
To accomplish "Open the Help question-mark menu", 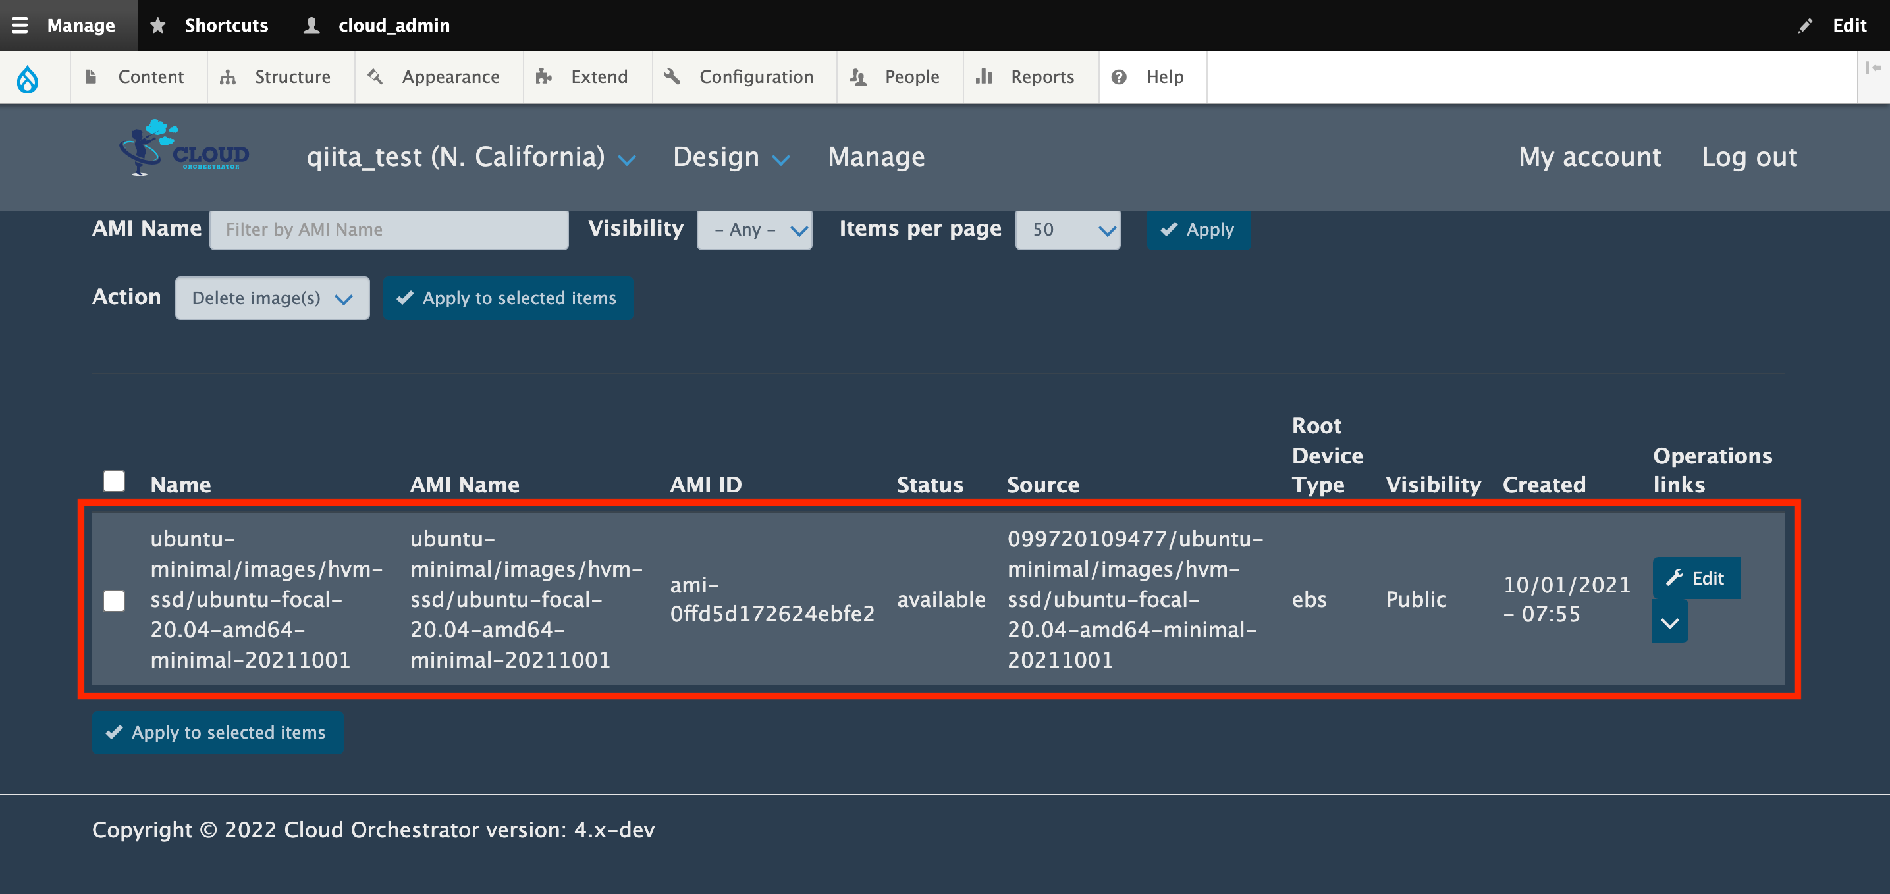I will [1149, 77].
